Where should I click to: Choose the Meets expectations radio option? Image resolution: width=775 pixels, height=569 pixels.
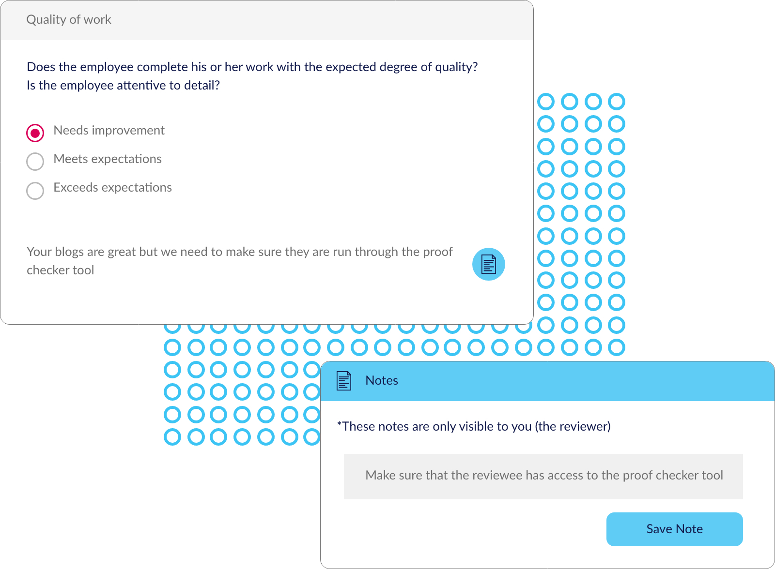click(35, 162)
